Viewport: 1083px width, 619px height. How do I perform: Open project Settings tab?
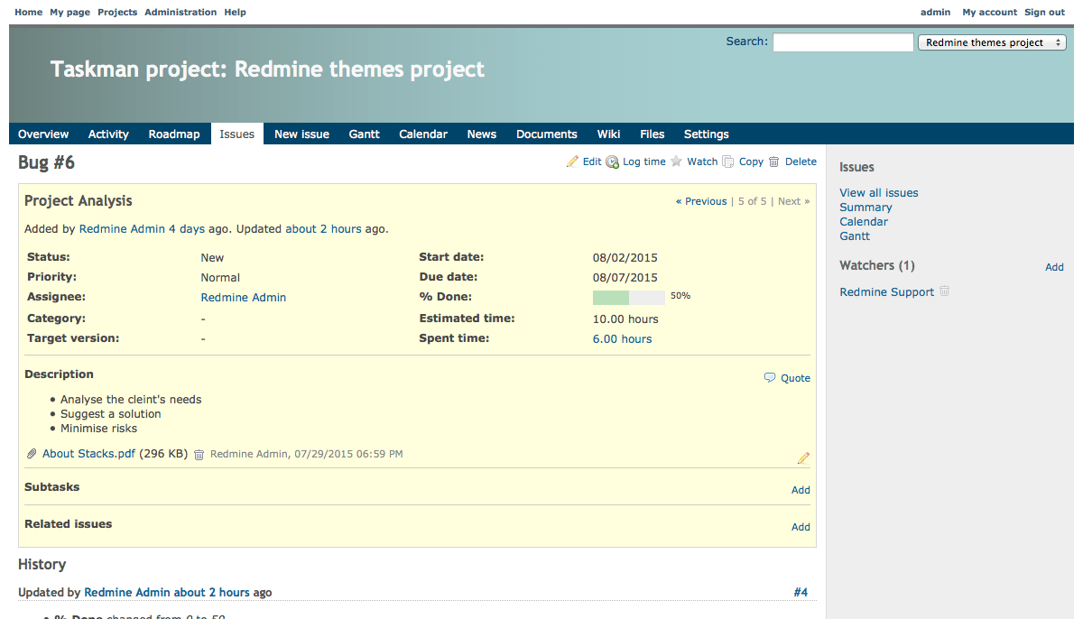pyautogui.click(x=707, y=134)
